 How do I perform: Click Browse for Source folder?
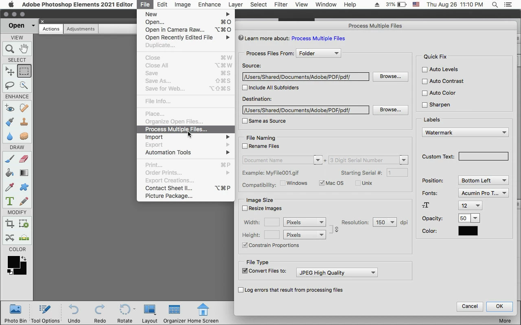tap(390, 76)
